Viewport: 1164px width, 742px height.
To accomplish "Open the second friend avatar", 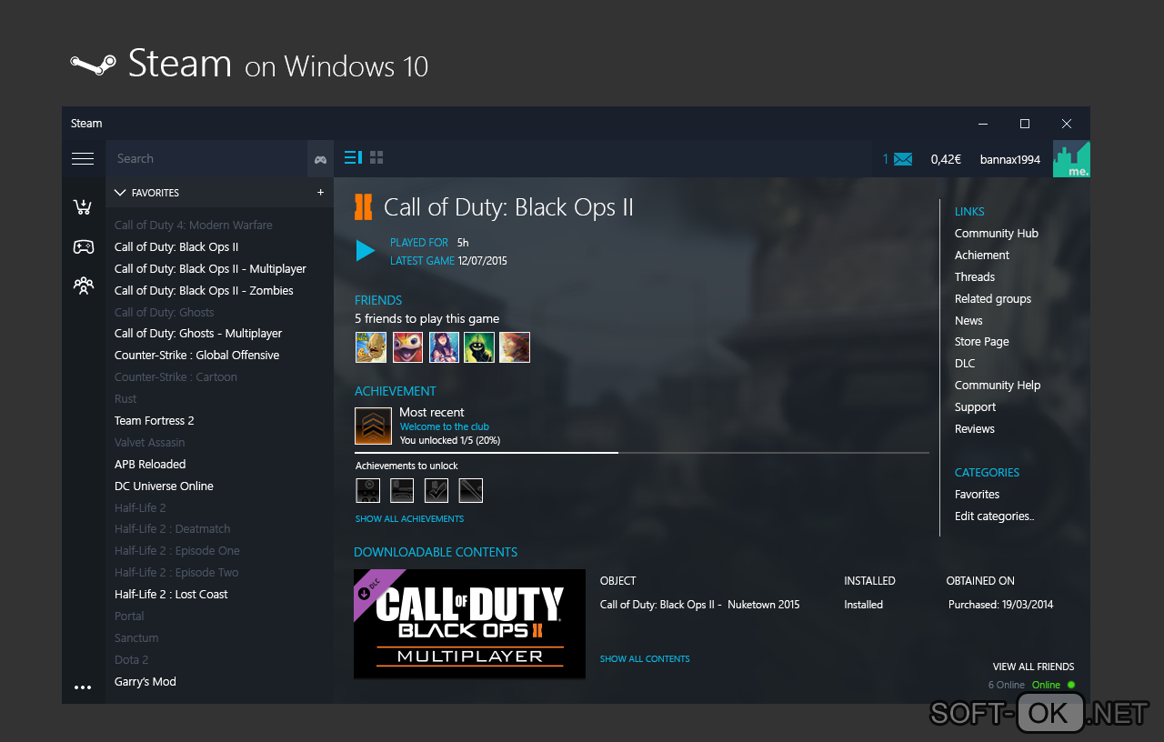I will 407,347.
